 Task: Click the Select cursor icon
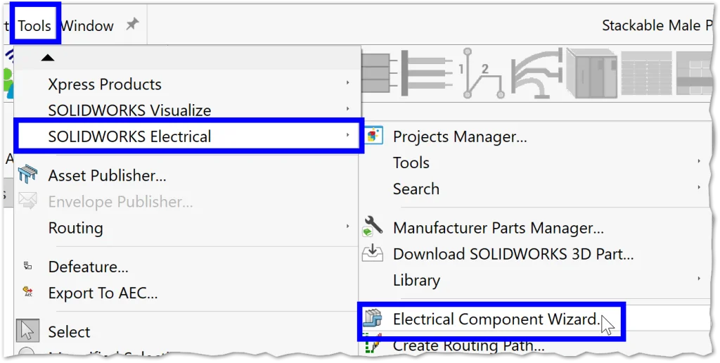(x=27, y=331)
